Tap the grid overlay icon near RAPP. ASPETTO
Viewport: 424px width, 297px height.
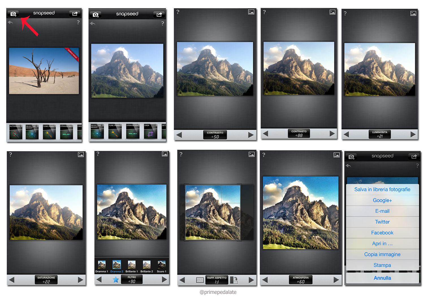[200, 280]
